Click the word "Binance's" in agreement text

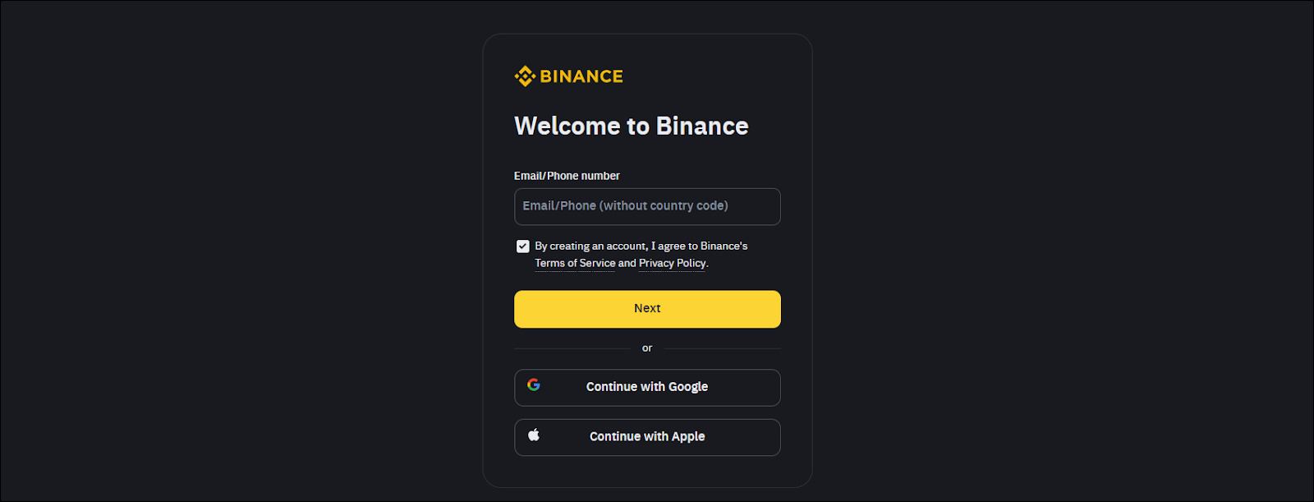(724, 246)
